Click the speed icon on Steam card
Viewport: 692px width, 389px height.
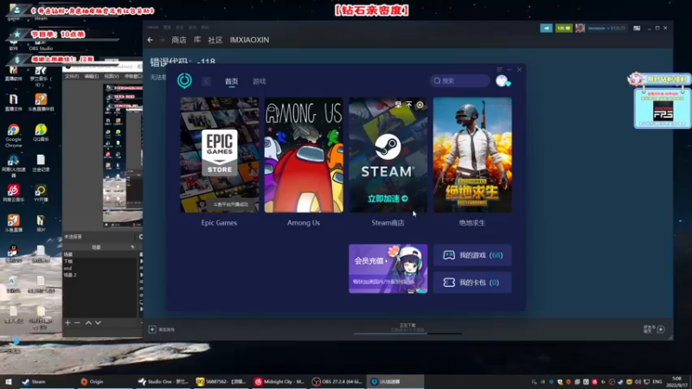398,105
